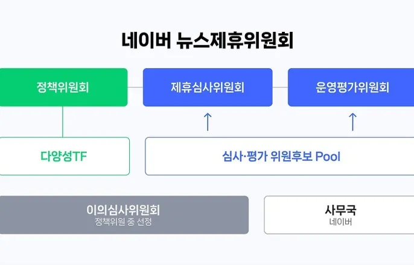
Task: Click the 정책위원 중 선정 subtitle
Action: [x=123, y=222]
